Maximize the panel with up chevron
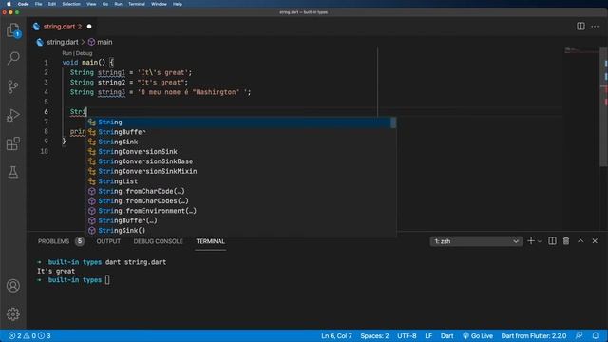Image resolution: width=608 pixels, height=342 pixels. click(580, 241)
